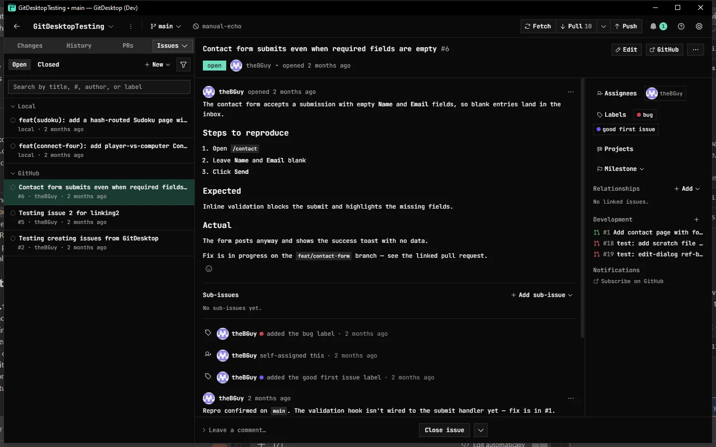The height and width of the screenshot is (447, 716).
Task: Click the GitDesktop app icon in the title bar
Action: (12, 8)
